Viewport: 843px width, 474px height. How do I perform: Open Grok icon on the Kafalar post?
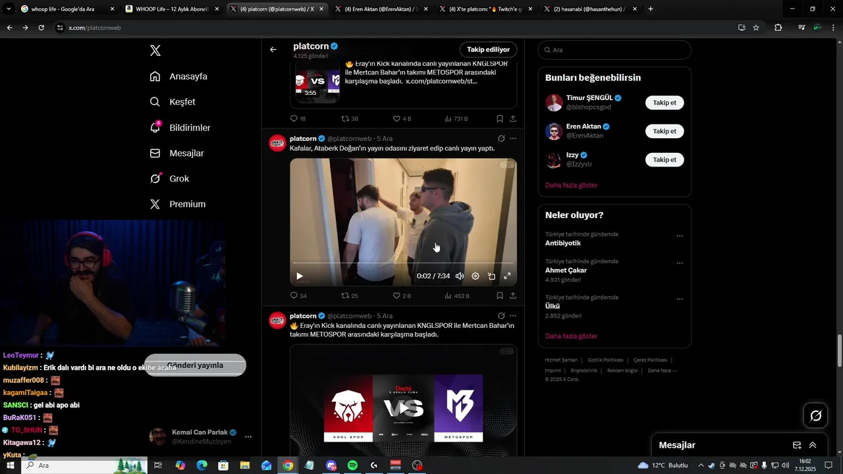click(x=501, y=139)
